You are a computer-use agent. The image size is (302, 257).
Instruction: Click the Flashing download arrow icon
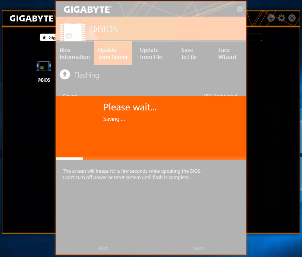coord(65,75)
